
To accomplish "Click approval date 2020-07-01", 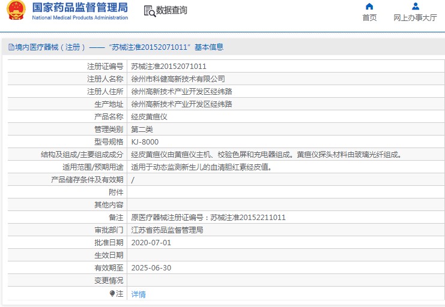I will click(x=151, y=243).
